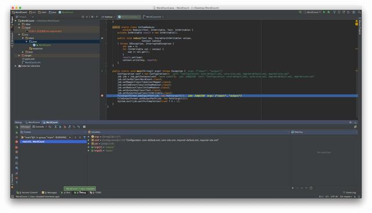
Task: Open the WordCount.iml editor tab
Action: (153, 17)
